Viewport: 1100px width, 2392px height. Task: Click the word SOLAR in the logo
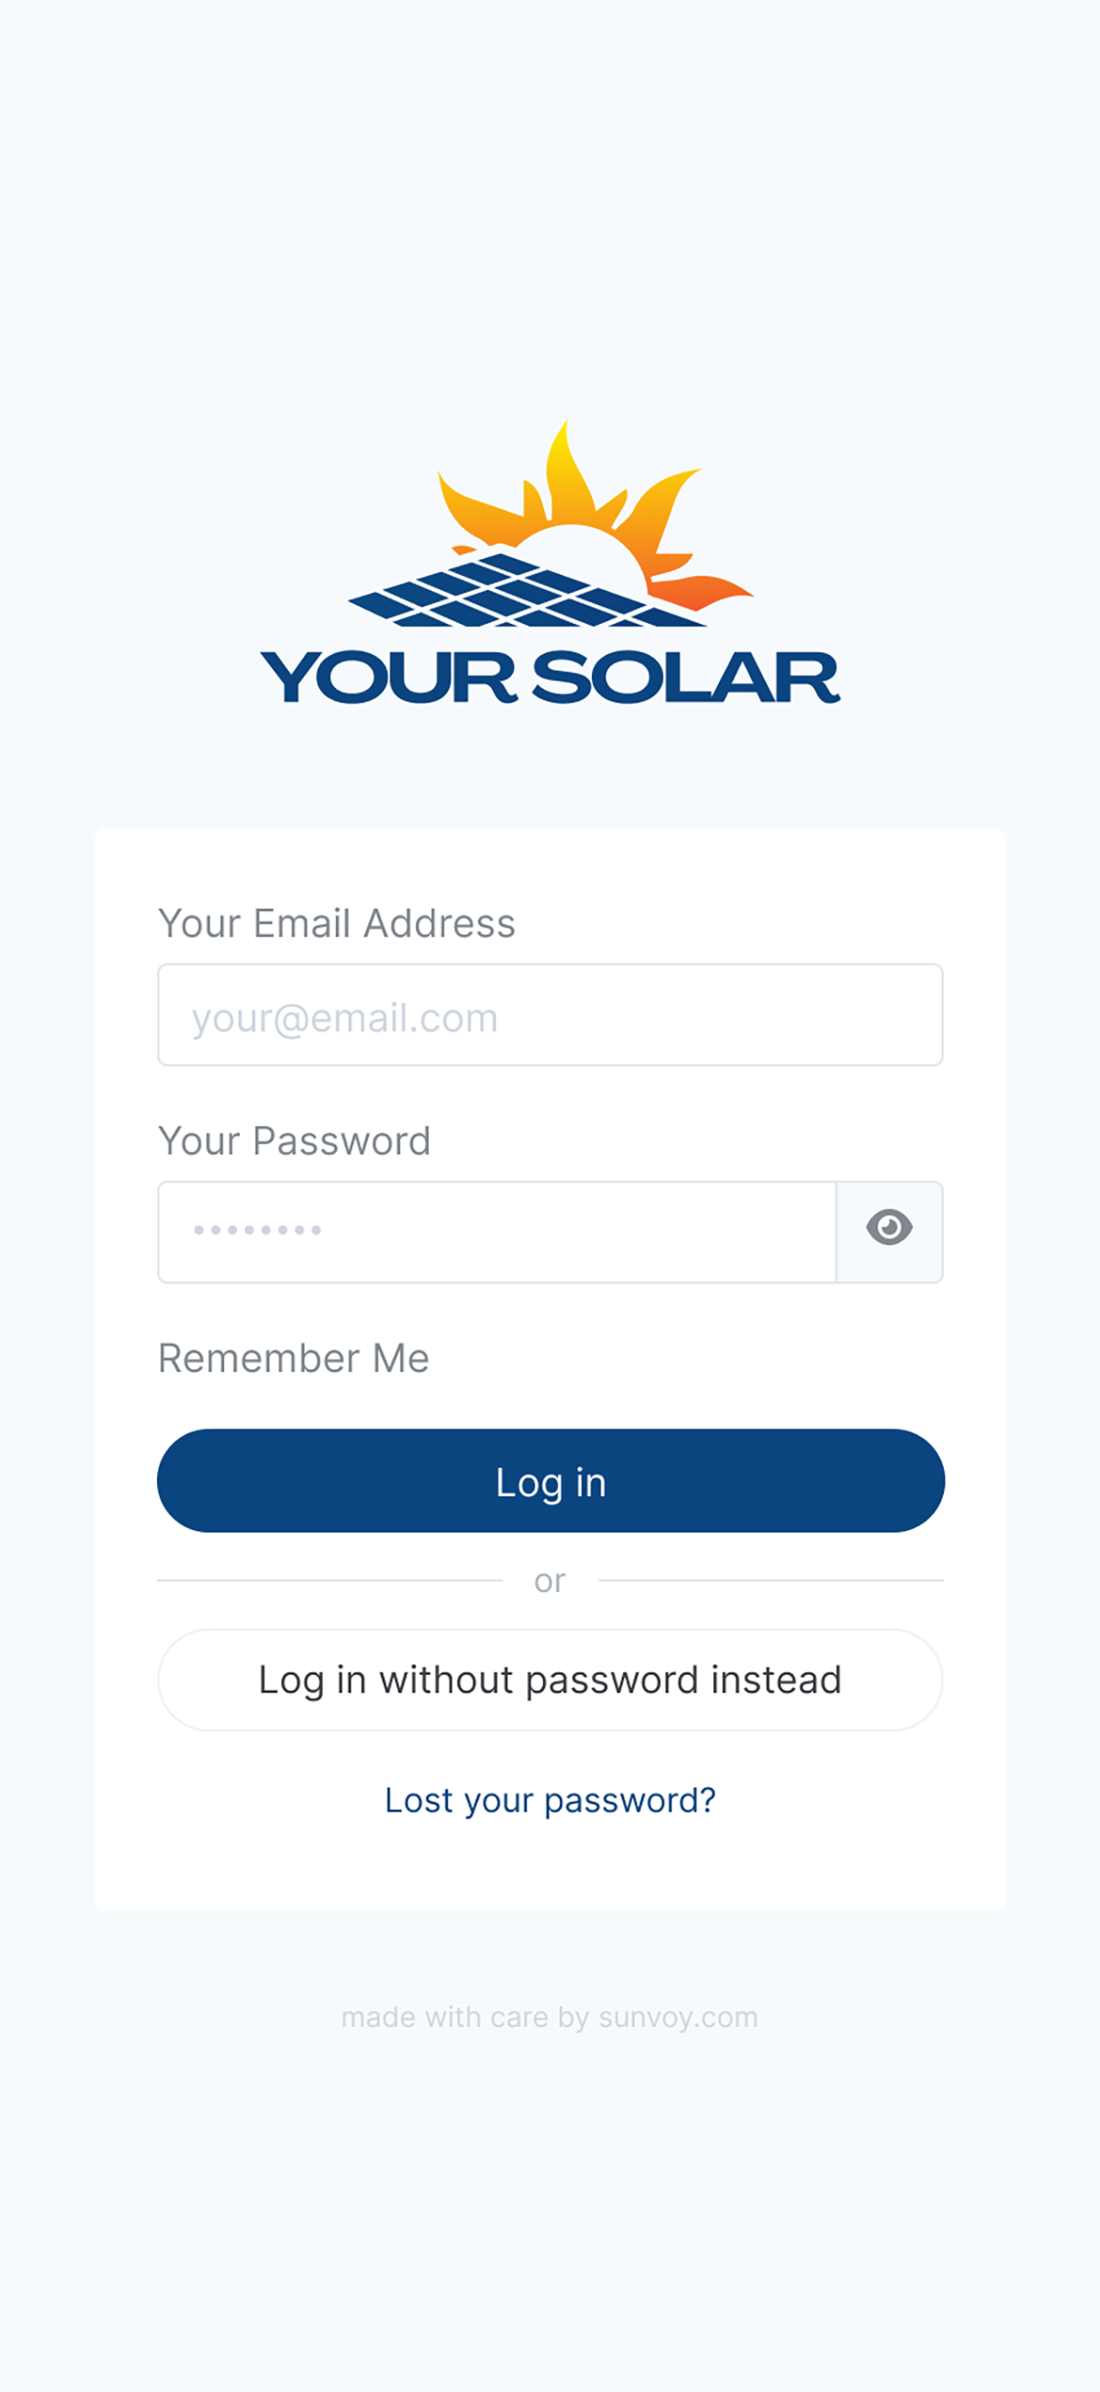pos(686,678)
